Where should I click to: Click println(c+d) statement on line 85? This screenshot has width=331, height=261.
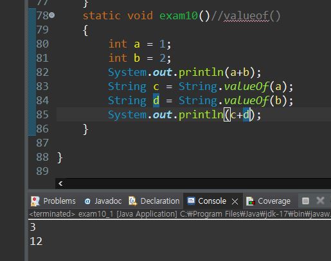click(184, 114)
